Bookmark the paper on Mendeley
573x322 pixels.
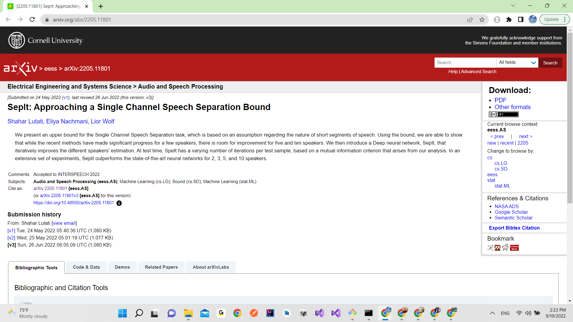click(497, 248)
